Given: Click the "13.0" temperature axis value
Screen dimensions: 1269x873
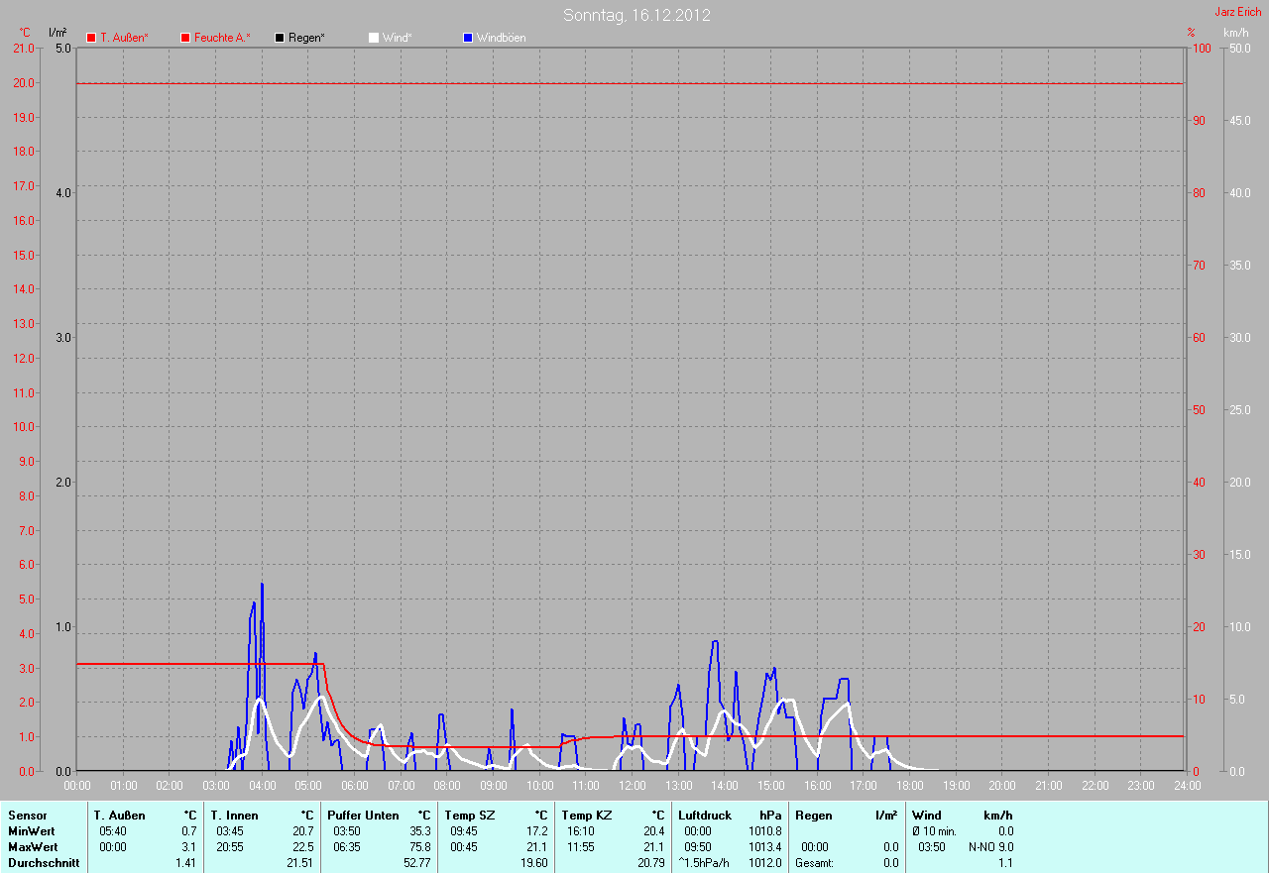Looking at the screenshot, I should [x=22, y=324].
